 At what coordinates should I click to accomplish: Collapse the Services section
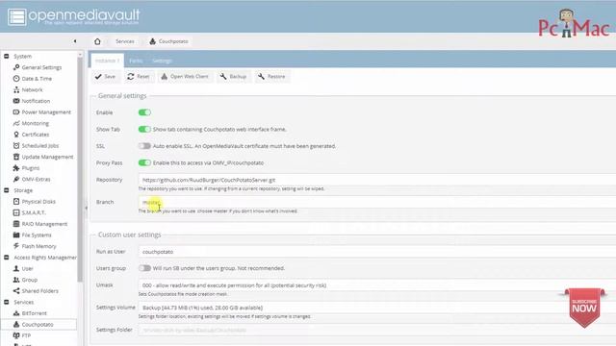tap(7, 302)
